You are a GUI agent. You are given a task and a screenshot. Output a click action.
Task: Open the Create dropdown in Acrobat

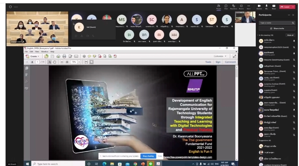point(33,56)
